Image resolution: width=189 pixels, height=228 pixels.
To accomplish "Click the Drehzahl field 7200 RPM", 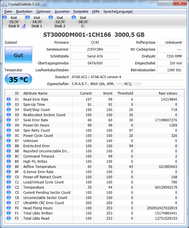I will coord(170,56).
